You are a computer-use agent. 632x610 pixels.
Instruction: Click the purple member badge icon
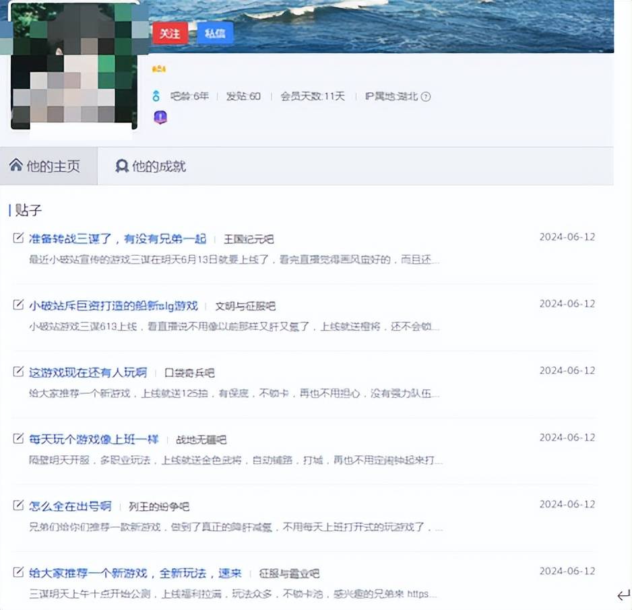pos(160,117)
